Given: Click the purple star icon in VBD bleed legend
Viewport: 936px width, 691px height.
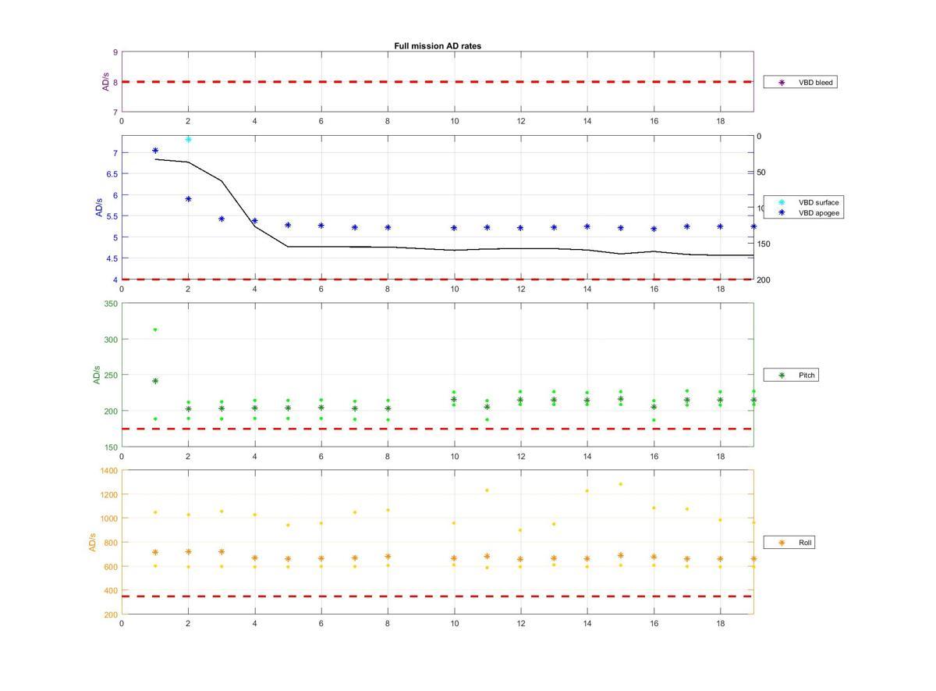Looking at the screenshot, I should 782,82.
